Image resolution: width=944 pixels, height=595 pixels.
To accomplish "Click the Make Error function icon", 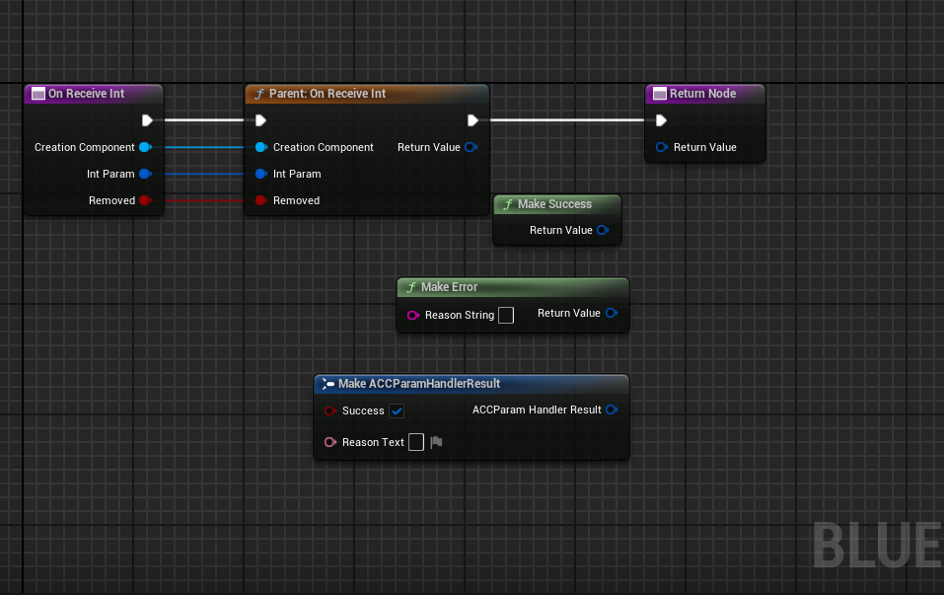I will point(410,287).
